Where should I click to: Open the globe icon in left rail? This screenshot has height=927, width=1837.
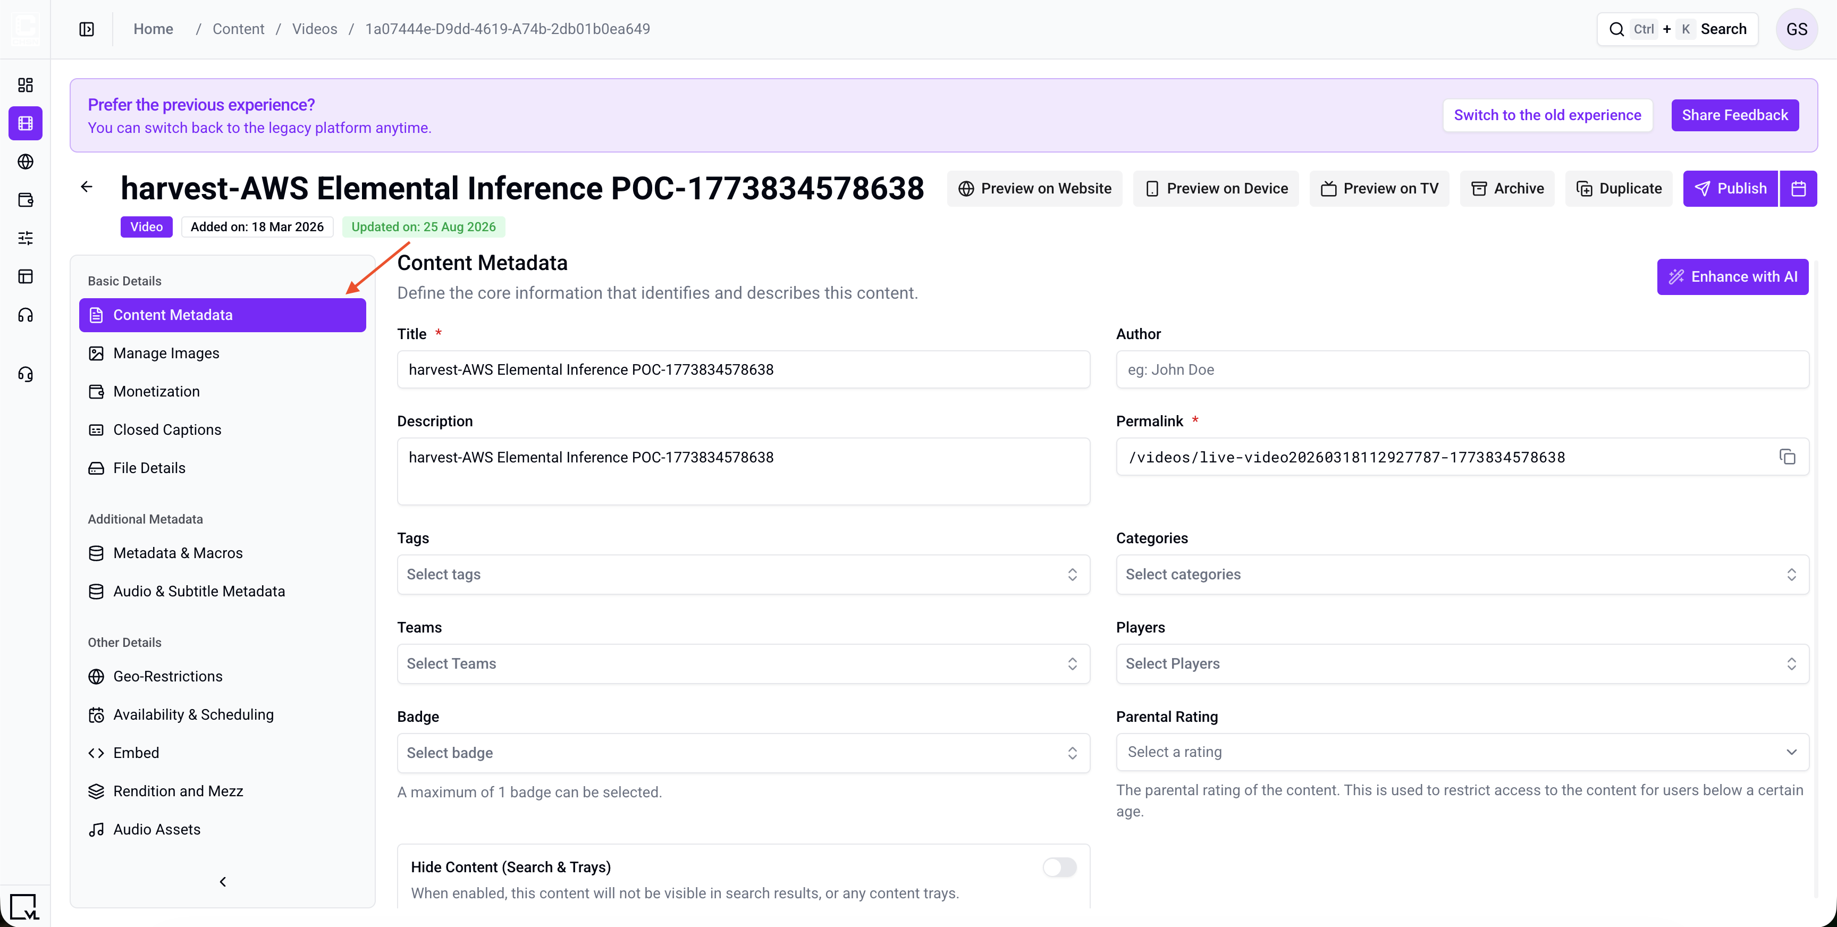point(26,162)
